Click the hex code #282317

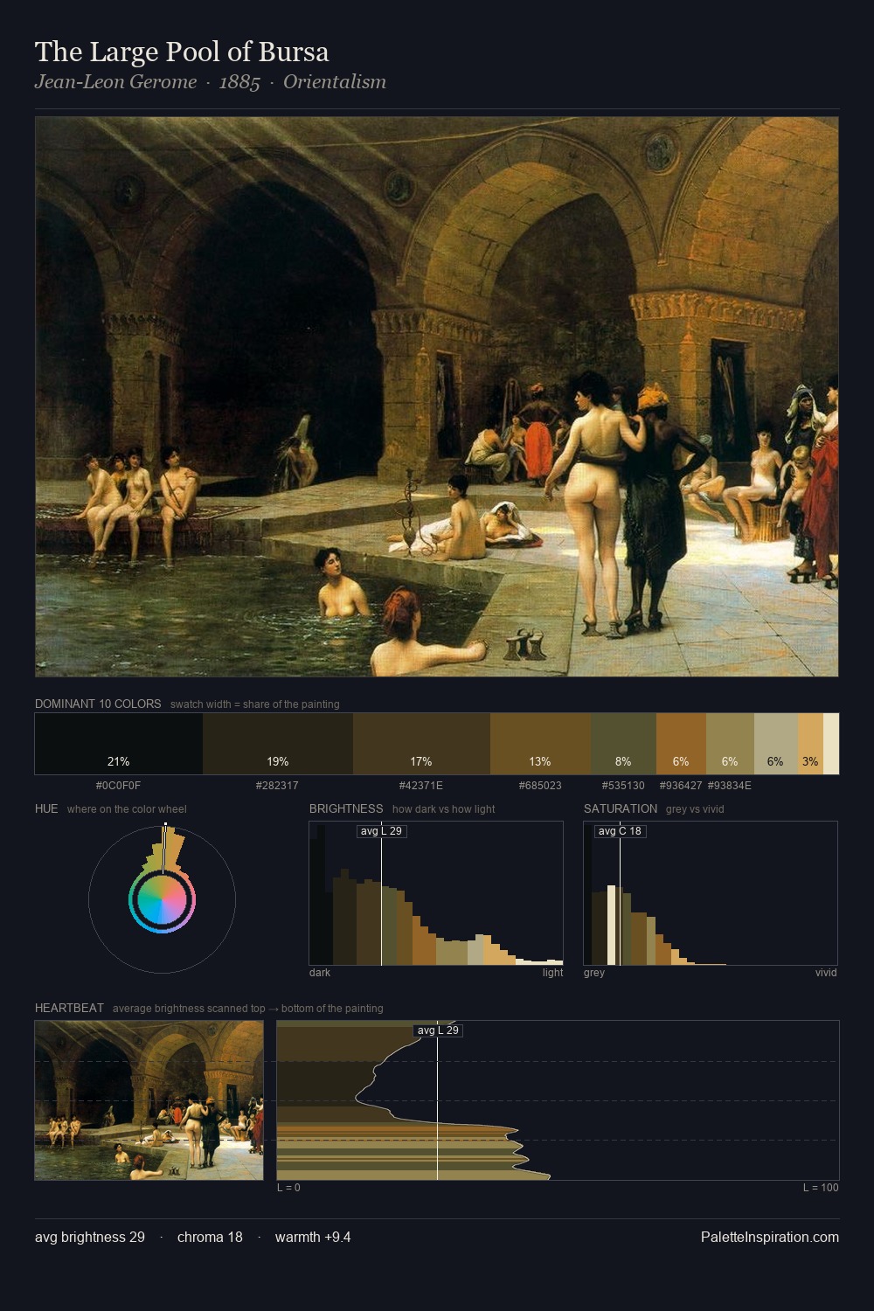tap(277, 786)
